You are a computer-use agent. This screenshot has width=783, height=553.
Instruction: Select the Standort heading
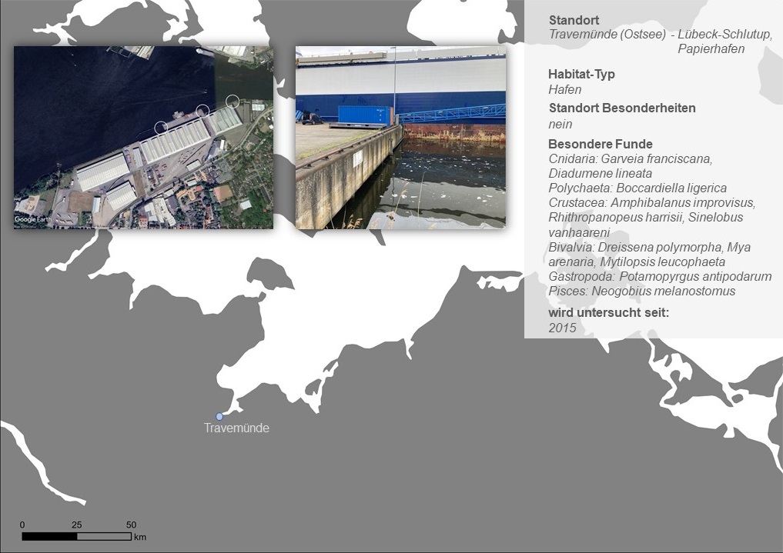tap(574, 21)
